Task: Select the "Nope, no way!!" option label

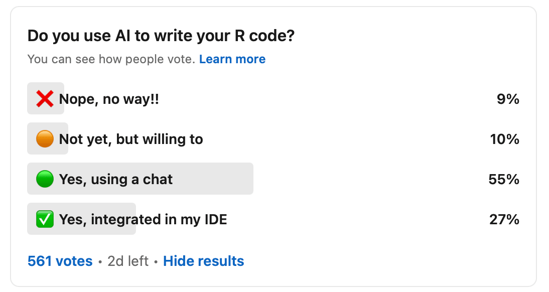Action: [x=109, y=99]
